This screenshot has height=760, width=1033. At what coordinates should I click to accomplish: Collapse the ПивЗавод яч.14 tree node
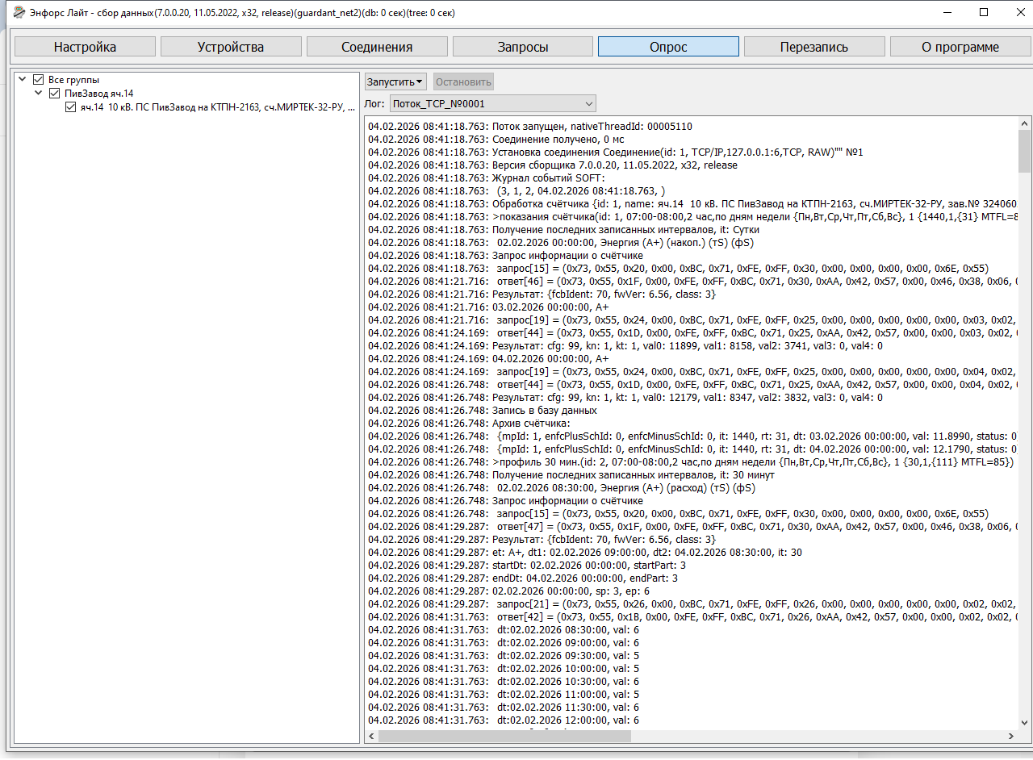(x=39, y=94)
